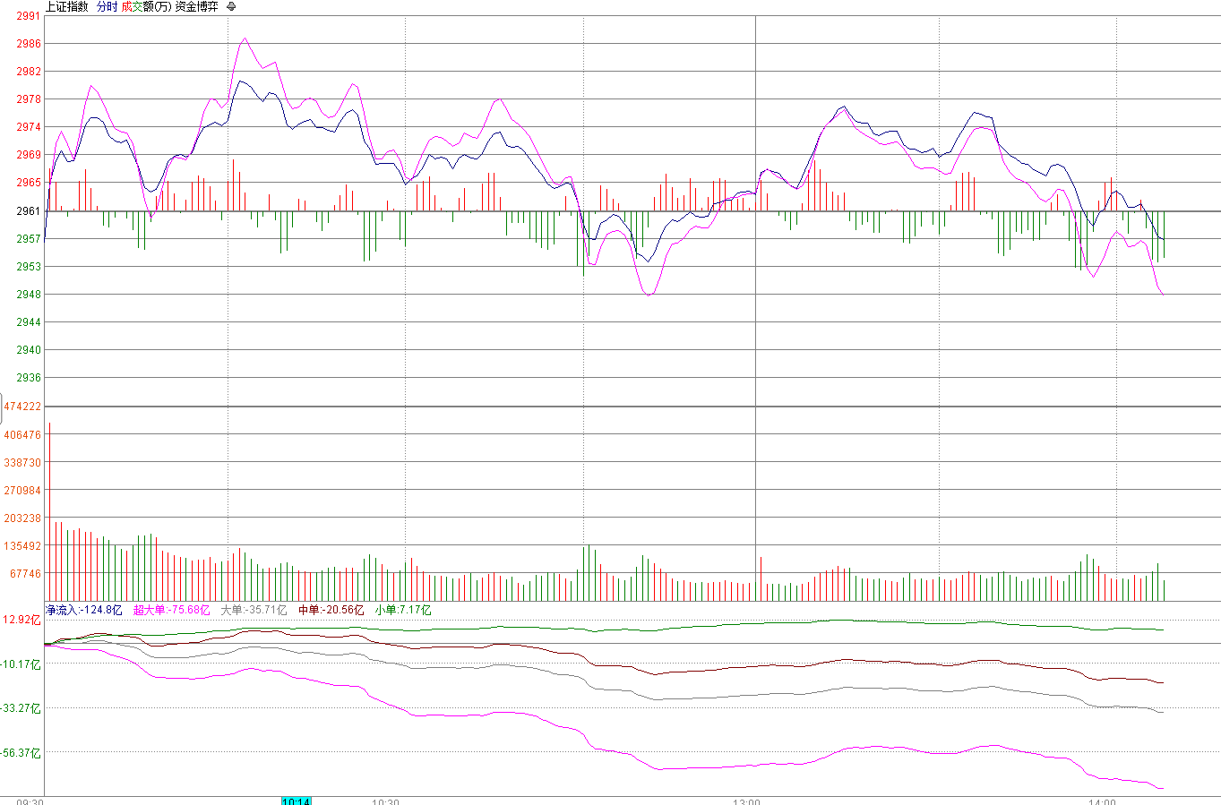Click the -33.27亿 fund-flow axis label
The width and height of the screenshot is (1221, 805).
[x=21, y=708]
